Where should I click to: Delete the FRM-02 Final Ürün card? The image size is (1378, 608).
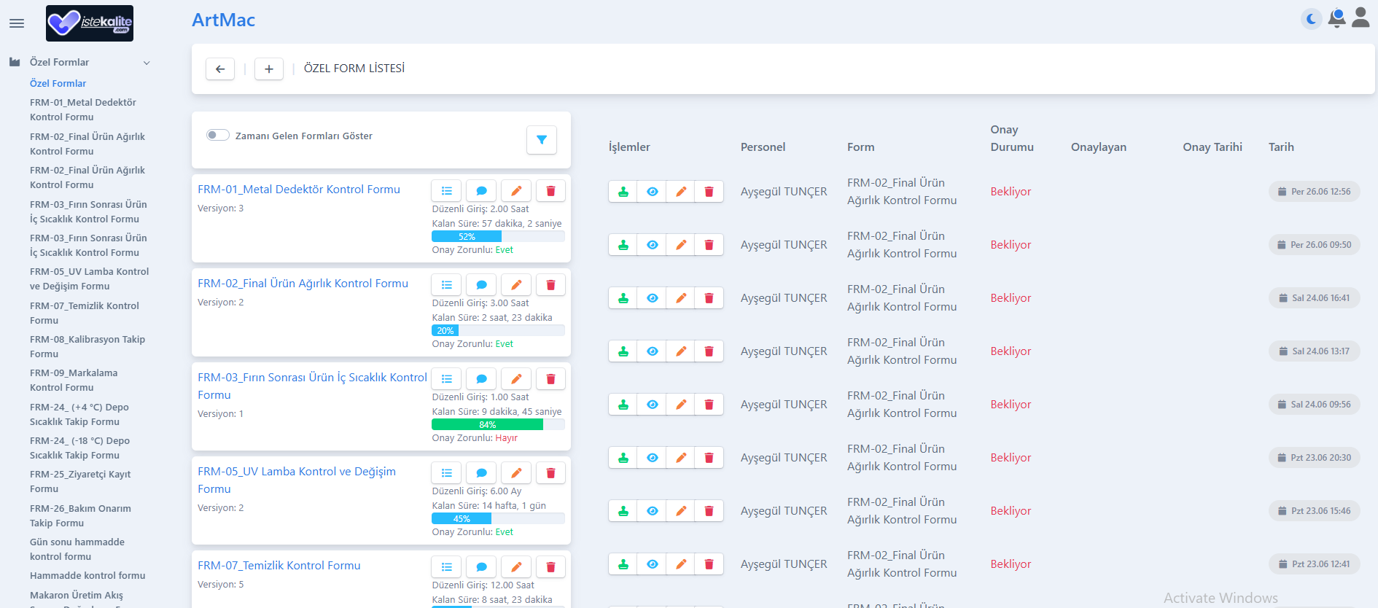click(550, 285)
